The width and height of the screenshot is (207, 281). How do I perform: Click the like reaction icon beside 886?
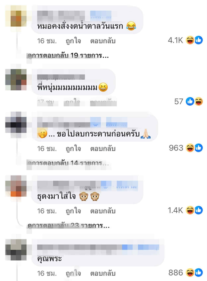pyautogui.click(x=198, y=272)
